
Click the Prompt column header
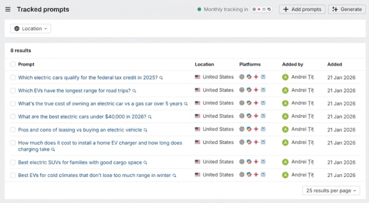[x=26, y=64]
